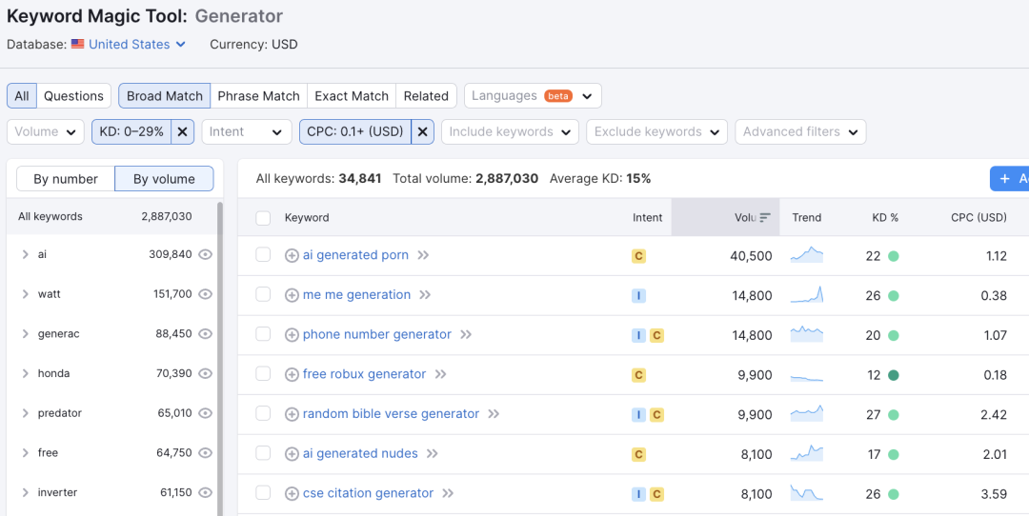Screen dimensions: 1029x516
Task: Check the box for free robux generator
Action: (263, 374)
